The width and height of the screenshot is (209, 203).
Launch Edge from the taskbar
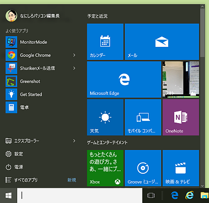coord(175,195)
